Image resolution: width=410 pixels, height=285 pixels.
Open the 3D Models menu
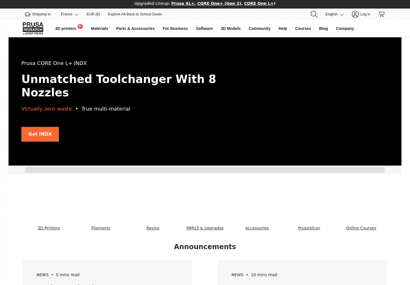click(231, 28)
